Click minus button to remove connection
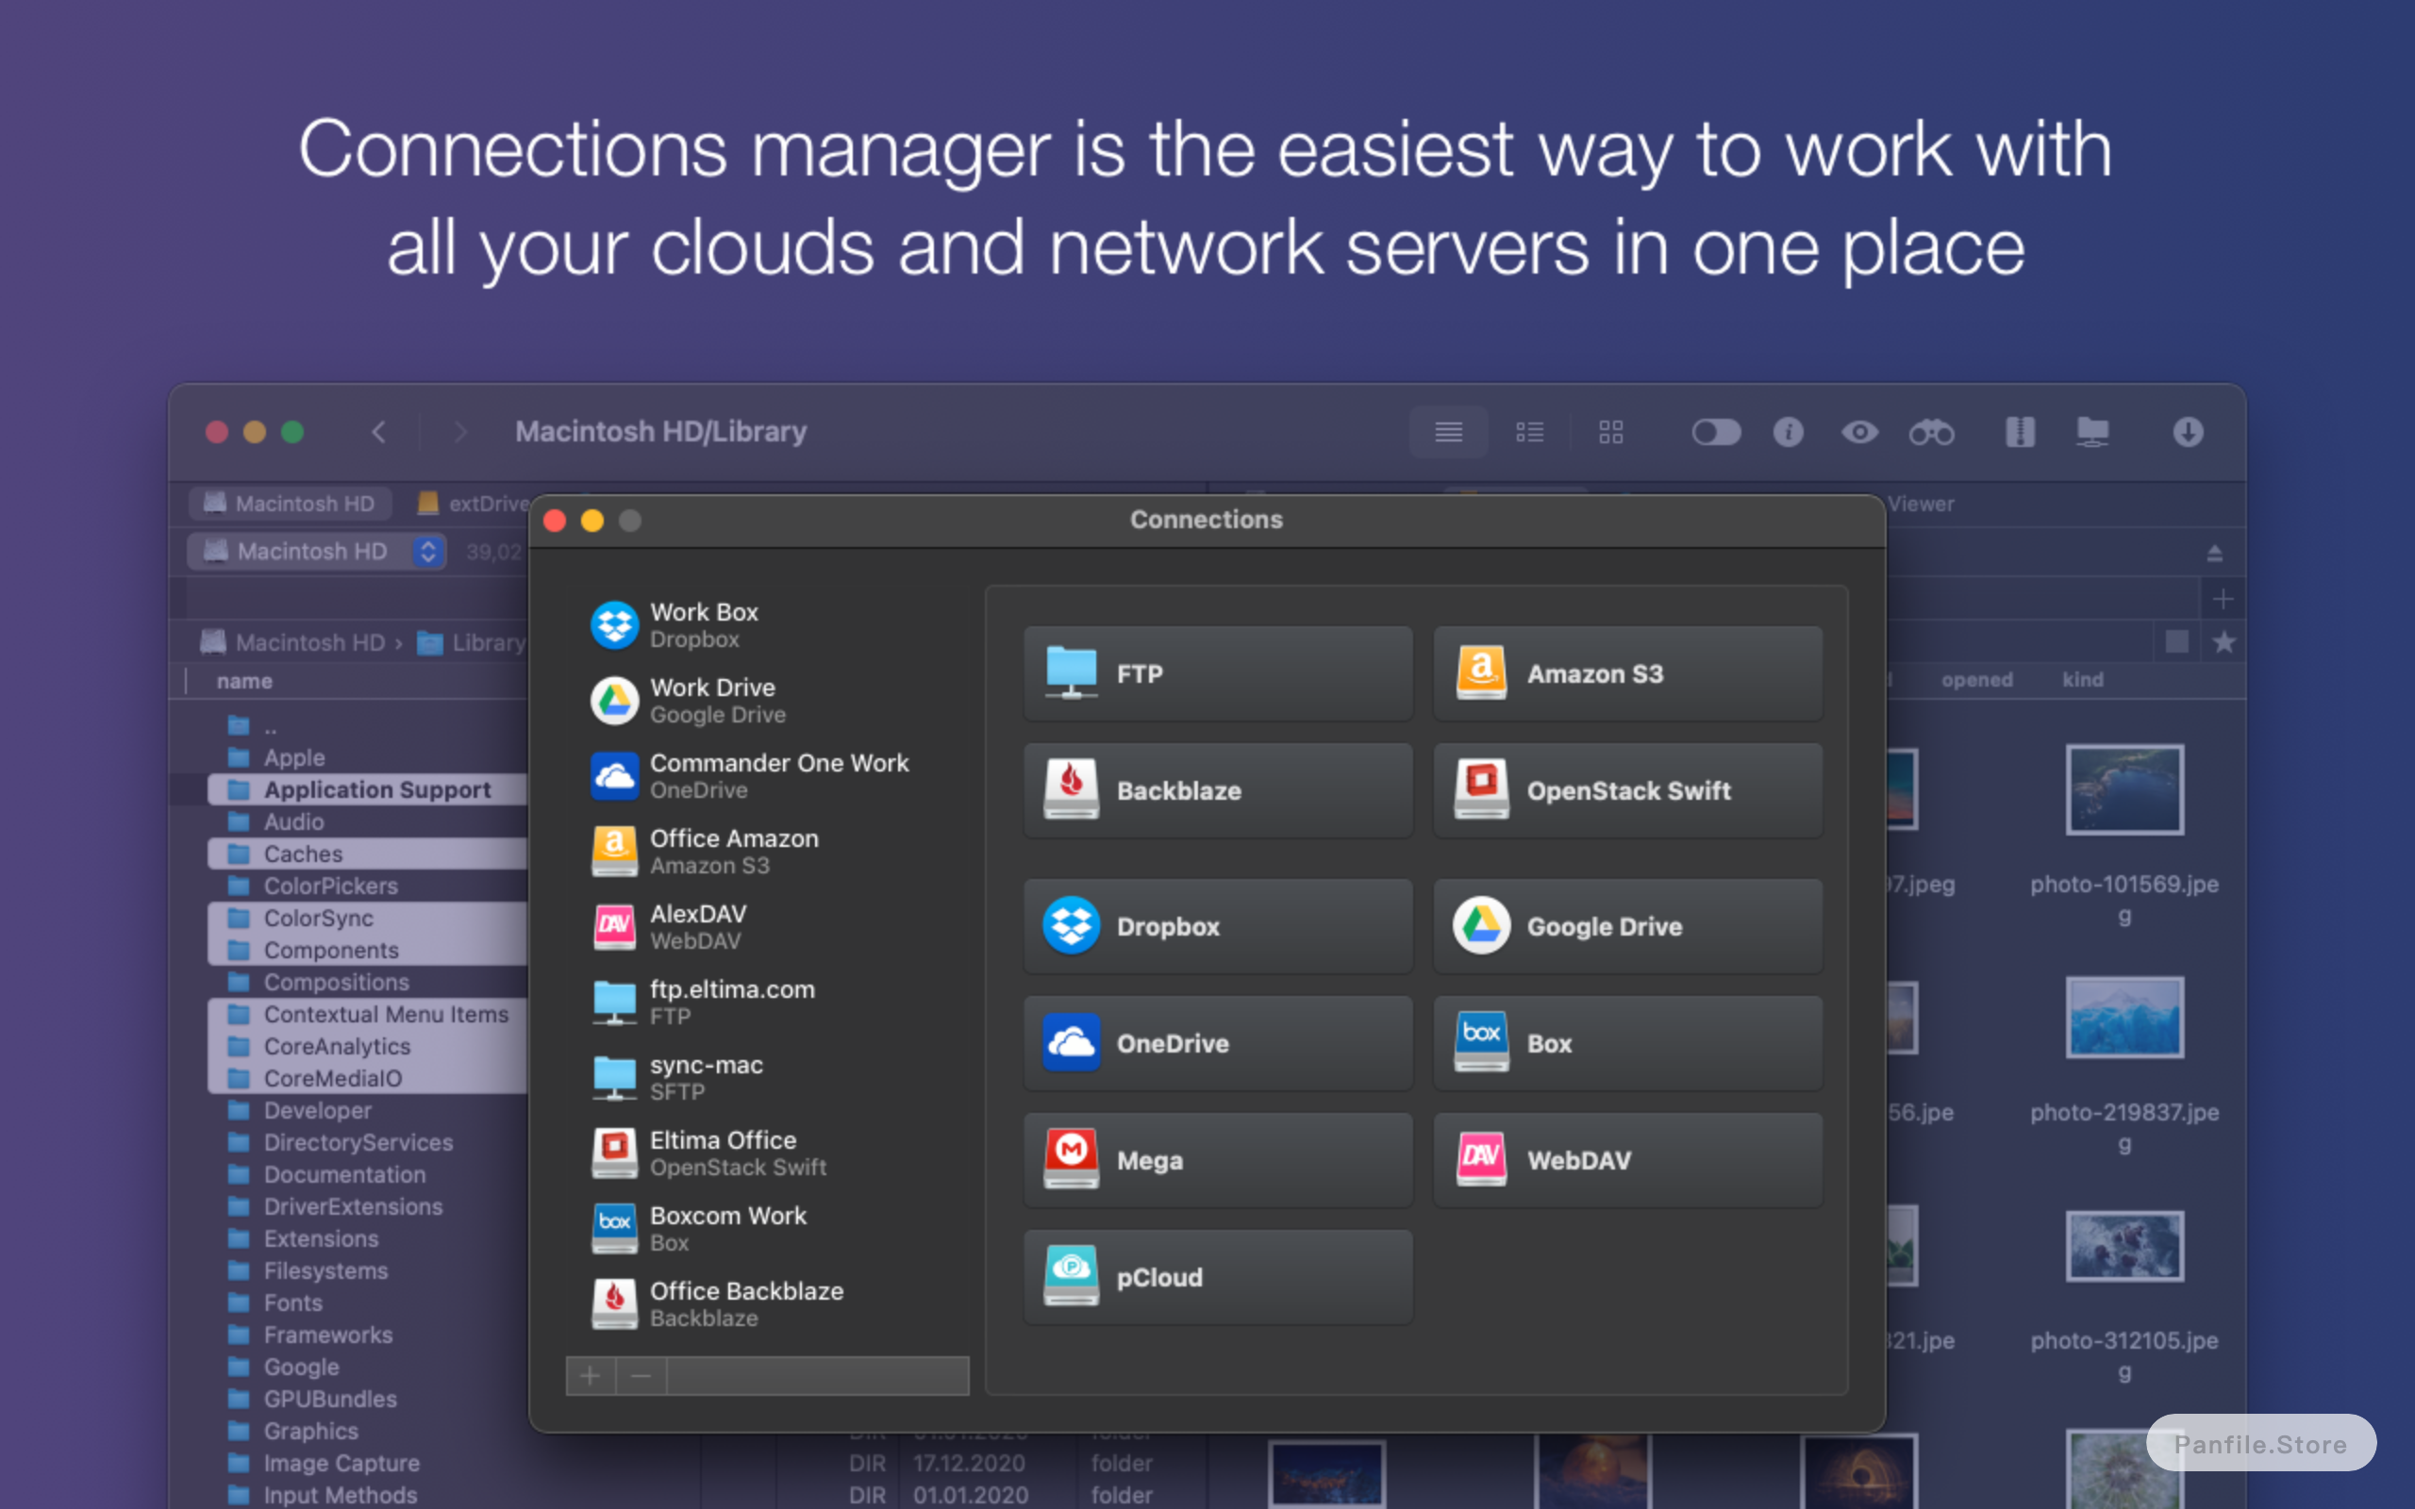The width and height of the screenshot is (2415, 1509). 641,1376
